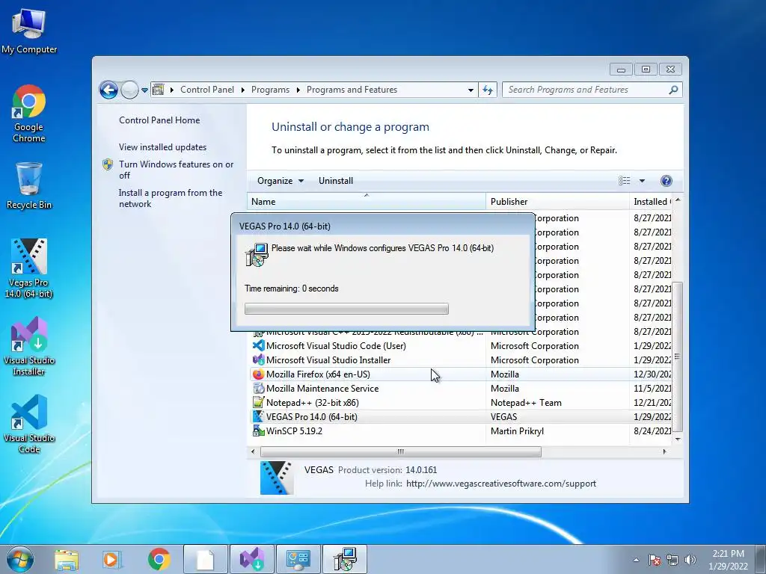Viewport: 766px width, 574px height.
Task: Show hidden icons in system tray
Action: 636,560
